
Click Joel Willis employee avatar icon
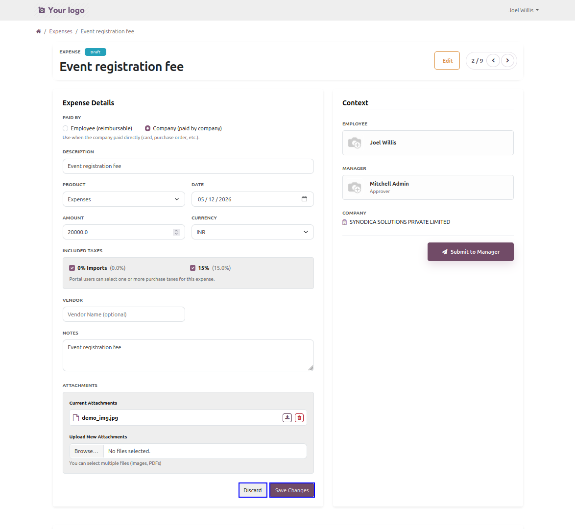pyautogui.click(x=355, y=143)
